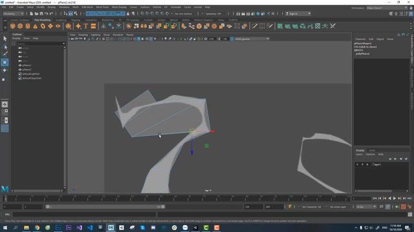Toggle visibility V of layer1
Screen dimensions: 414x232
[x=357, y=164]
